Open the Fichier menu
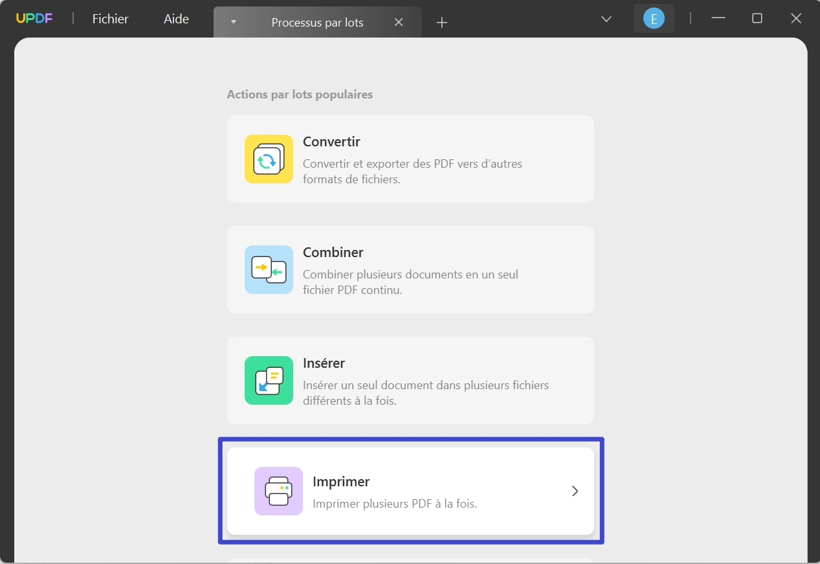This screenshot has height=564, width=820. [x=110, y=19]
